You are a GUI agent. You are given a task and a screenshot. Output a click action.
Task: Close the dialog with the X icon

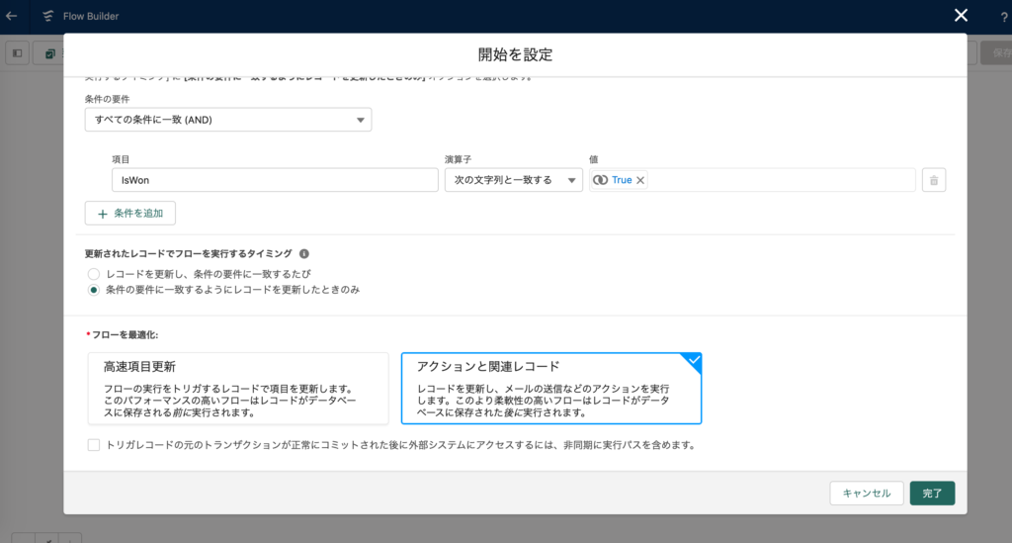961,15
